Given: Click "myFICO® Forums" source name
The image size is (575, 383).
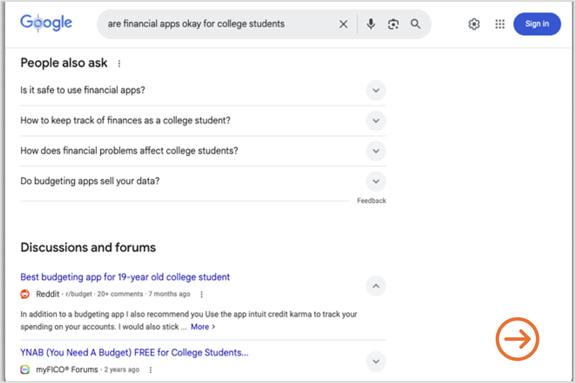Looking at the screenshot, I should (67, 370).
